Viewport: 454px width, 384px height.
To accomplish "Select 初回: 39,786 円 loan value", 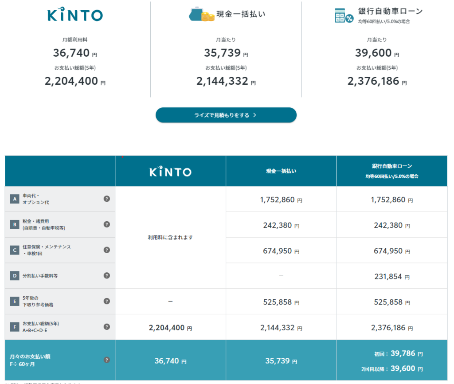I will click(x=399, y=353).
